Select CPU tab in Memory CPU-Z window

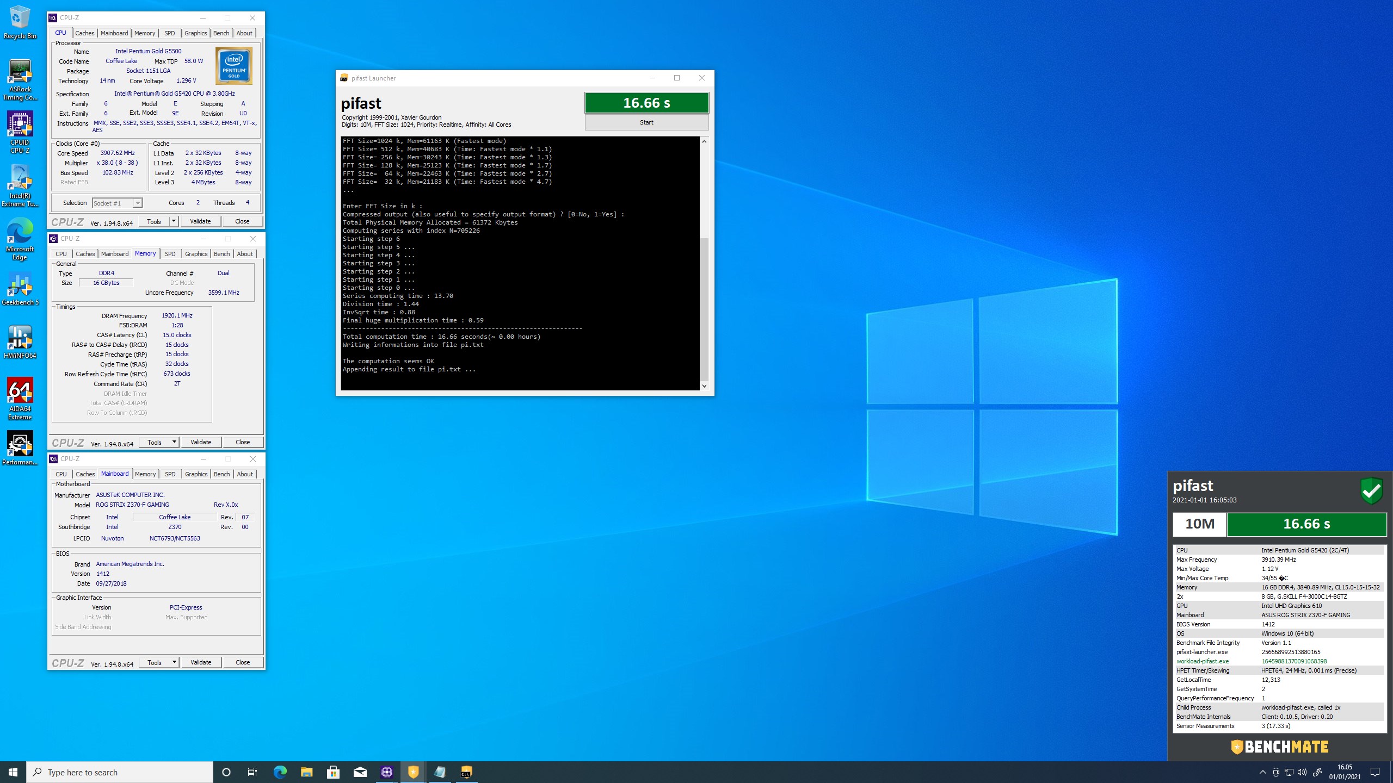(x=61, y=254)
